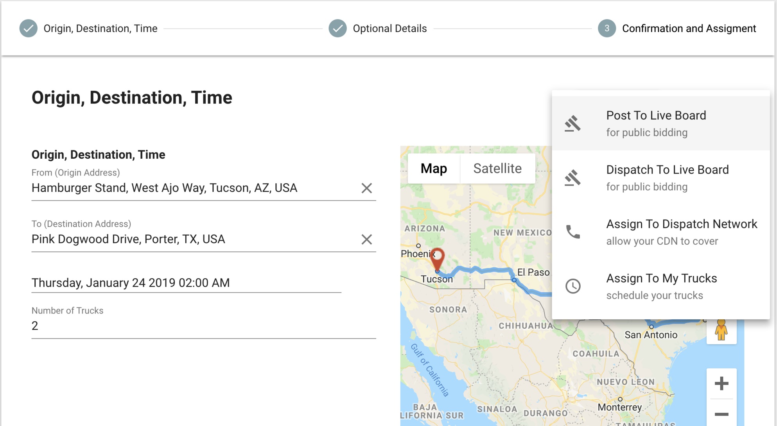Click the Number of Trucks input field
Viewport: 777px width, 426px height.
click(204, 326)
